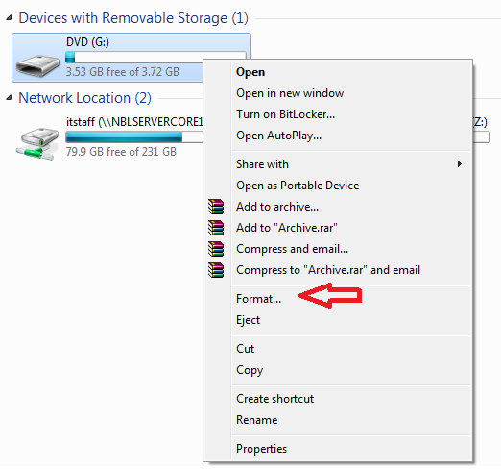The height and width of the screenshot is (471, 501).
Task: Click WinRAR icon beside Add to archive
Action: (216, 207)
